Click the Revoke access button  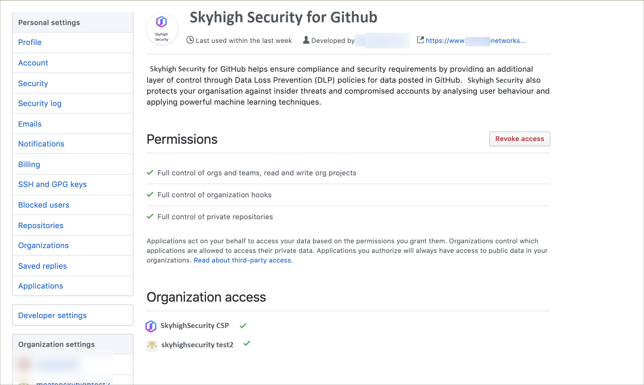tap(519, 139)
